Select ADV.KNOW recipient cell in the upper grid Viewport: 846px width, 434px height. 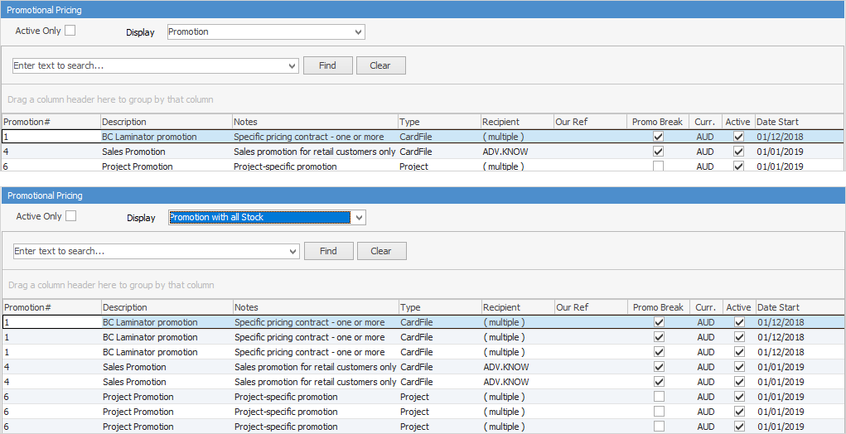point(505,152)
